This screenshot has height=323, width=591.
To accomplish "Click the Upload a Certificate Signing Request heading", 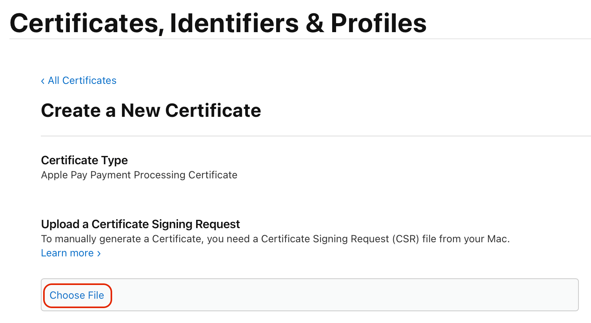I will [x=140, y=224].
